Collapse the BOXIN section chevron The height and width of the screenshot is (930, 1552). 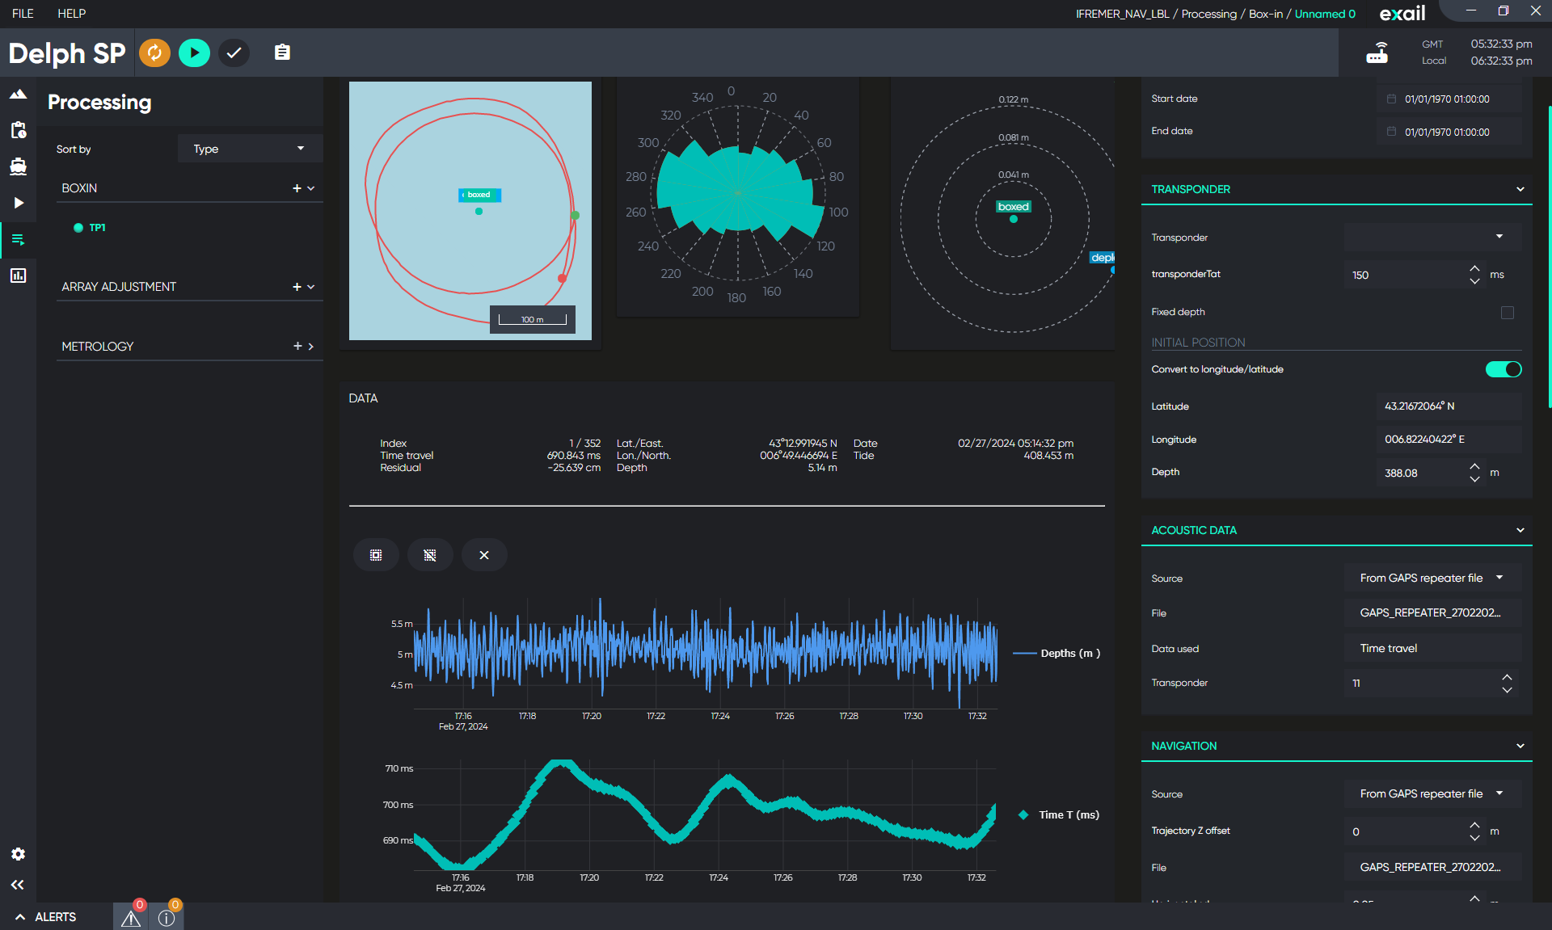coord(311,188)
